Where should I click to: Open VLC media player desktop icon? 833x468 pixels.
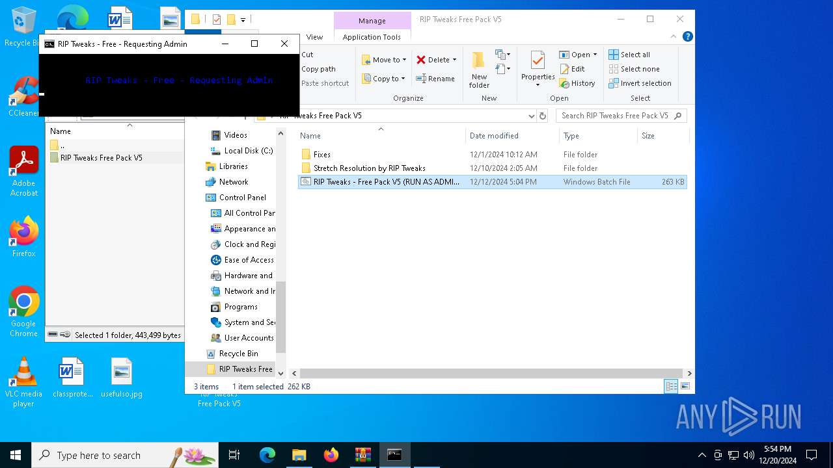[23, 382]
